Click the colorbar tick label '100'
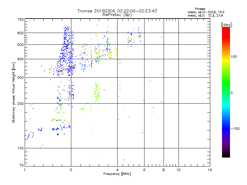This screenshot has width=247, height=185. point(234,57)
